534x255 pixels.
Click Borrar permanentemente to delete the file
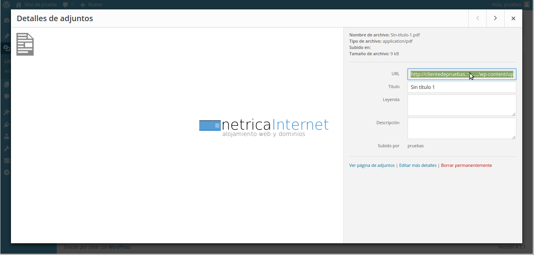tap(466, 165)
